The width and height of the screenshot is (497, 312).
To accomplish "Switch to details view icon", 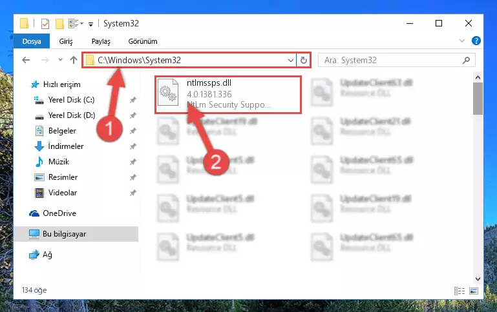I will 460,291.
